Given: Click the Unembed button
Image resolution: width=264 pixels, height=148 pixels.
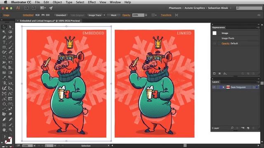Looking at the screenshot, I should [x=61, y=15].
